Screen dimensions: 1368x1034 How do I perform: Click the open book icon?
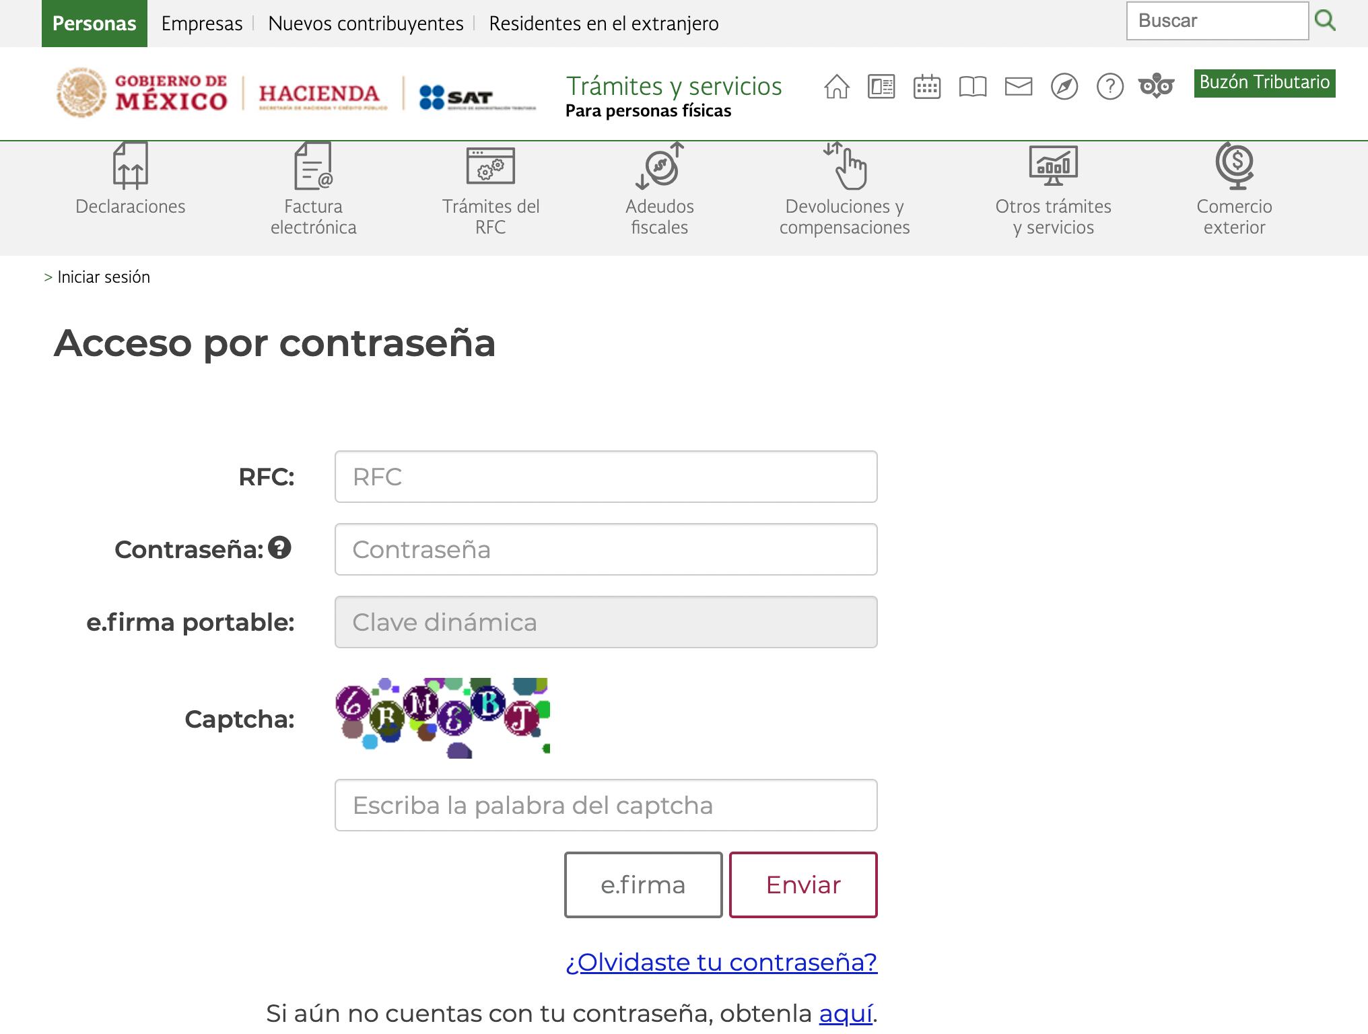973,87
